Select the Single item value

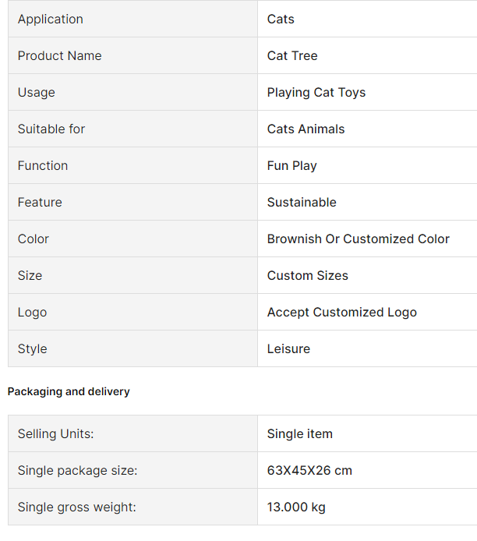(299, 433)
